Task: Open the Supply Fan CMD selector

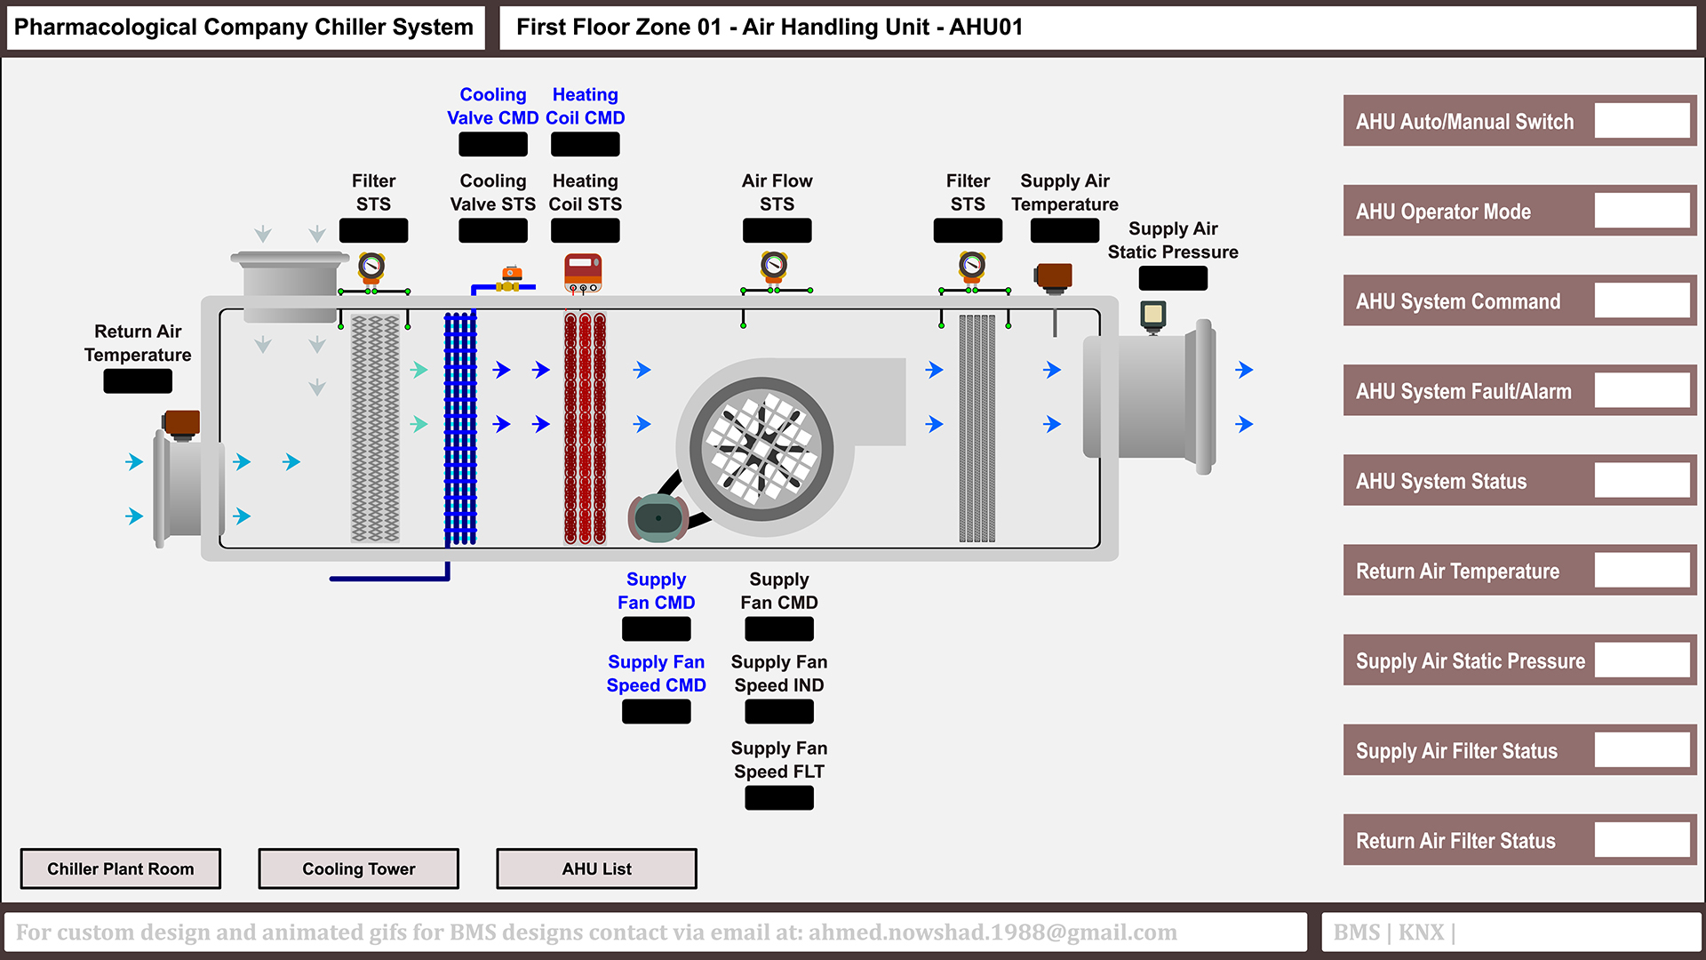Action: click(656, 628)
